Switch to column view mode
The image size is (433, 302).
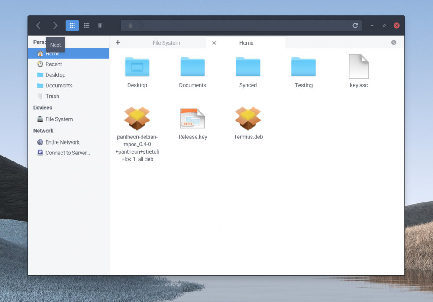tap(101, 26)
